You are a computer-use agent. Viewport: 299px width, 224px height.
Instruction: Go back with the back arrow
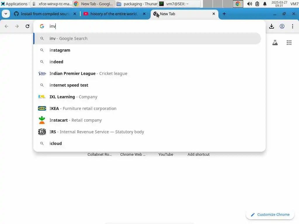point(6,26)
